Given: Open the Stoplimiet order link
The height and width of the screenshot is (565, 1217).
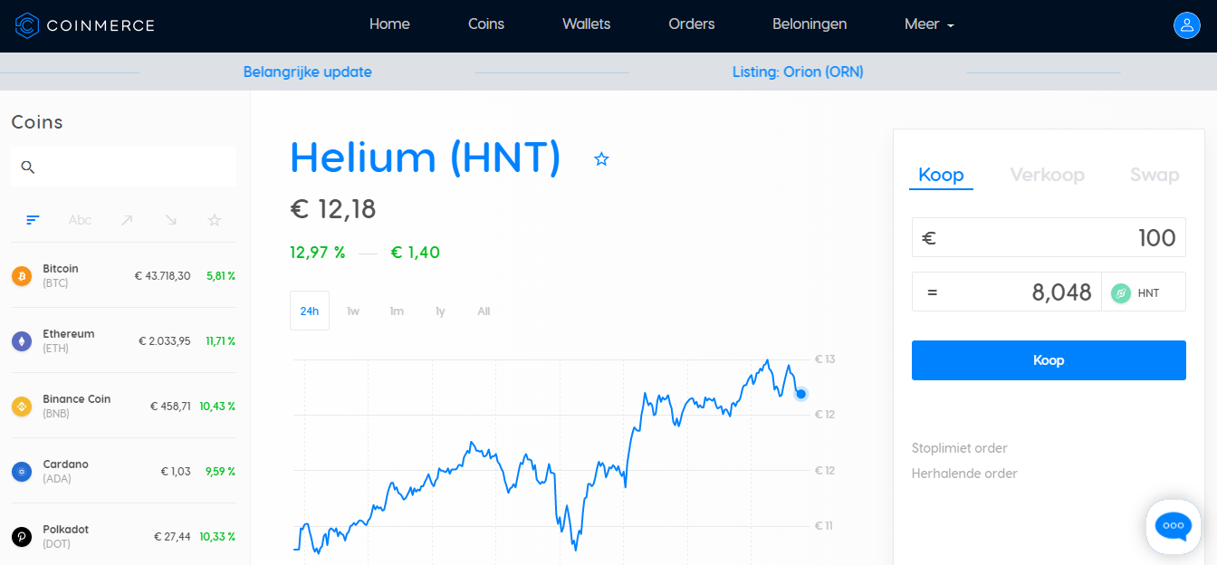Looking at the screenshot, I should pyautogui.click(x=959, y=448).
